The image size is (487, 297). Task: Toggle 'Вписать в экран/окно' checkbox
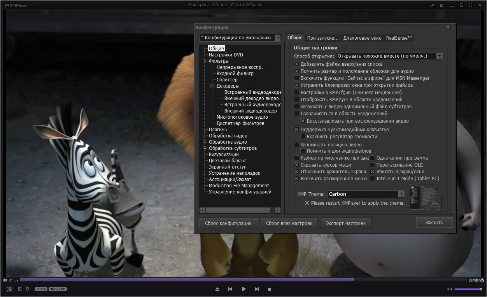coord(372,172)
